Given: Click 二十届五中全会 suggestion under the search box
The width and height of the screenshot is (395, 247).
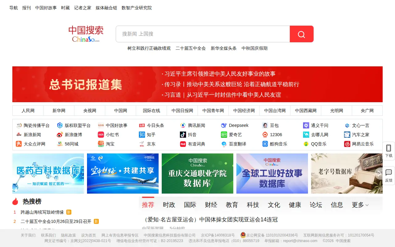Looking at the screenshot, I should coord(191,48).
